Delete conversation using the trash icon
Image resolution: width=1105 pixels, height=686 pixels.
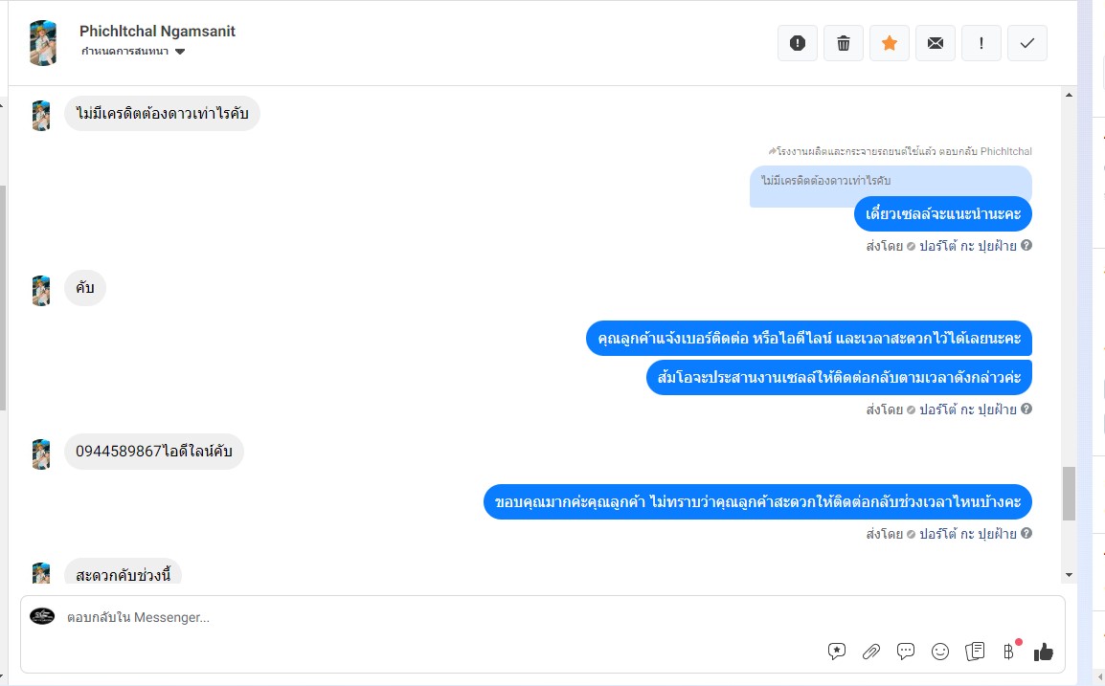(x=843, y=43)
